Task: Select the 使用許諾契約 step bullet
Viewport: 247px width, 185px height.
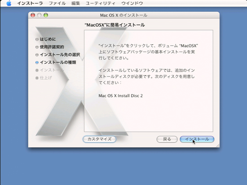Action: (37, 47)
